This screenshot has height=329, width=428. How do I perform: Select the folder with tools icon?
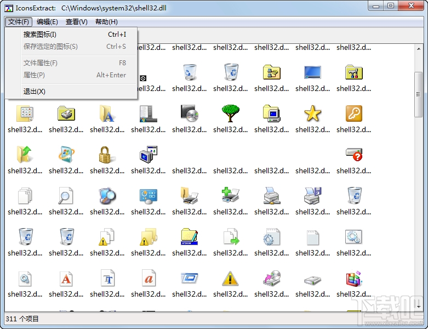[354, 72]
